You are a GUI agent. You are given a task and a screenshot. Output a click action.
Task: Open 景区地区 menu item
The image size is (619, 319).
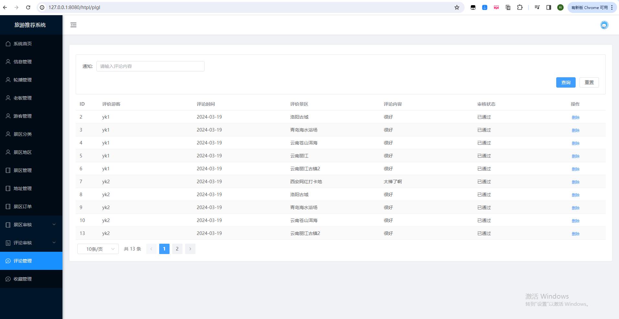point(31,152)
